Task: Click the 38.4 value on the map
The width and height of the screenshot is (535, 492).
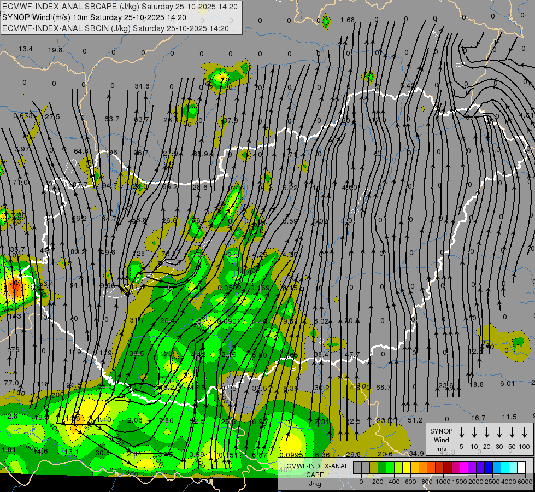Action: [321, 354]
